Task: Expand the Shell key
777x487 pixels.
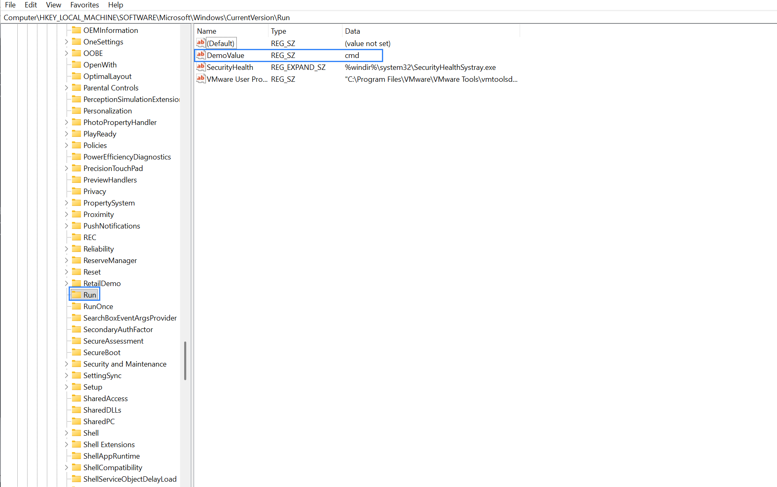Action: click(x=67, y=433)
